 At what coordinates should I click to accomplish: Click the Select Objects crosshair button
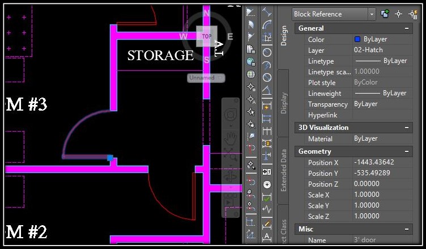(x=399, y=14)
